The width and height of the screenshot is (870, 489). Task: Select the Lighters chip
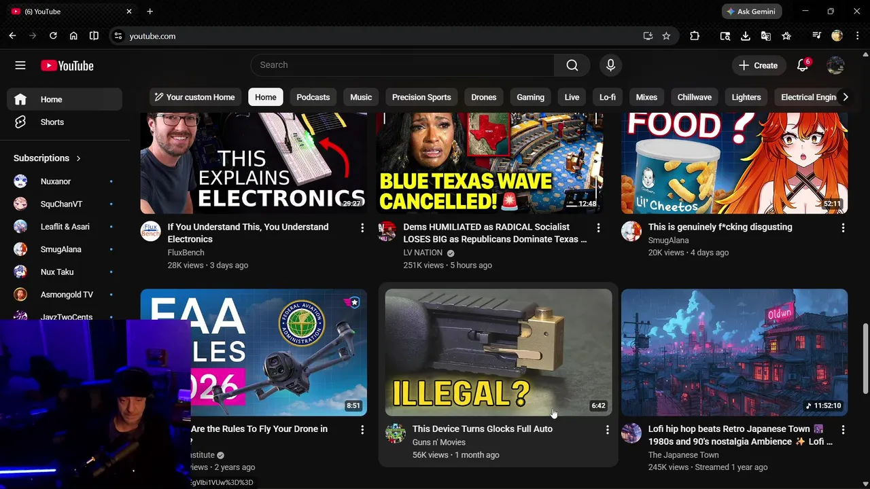point(746,97)
